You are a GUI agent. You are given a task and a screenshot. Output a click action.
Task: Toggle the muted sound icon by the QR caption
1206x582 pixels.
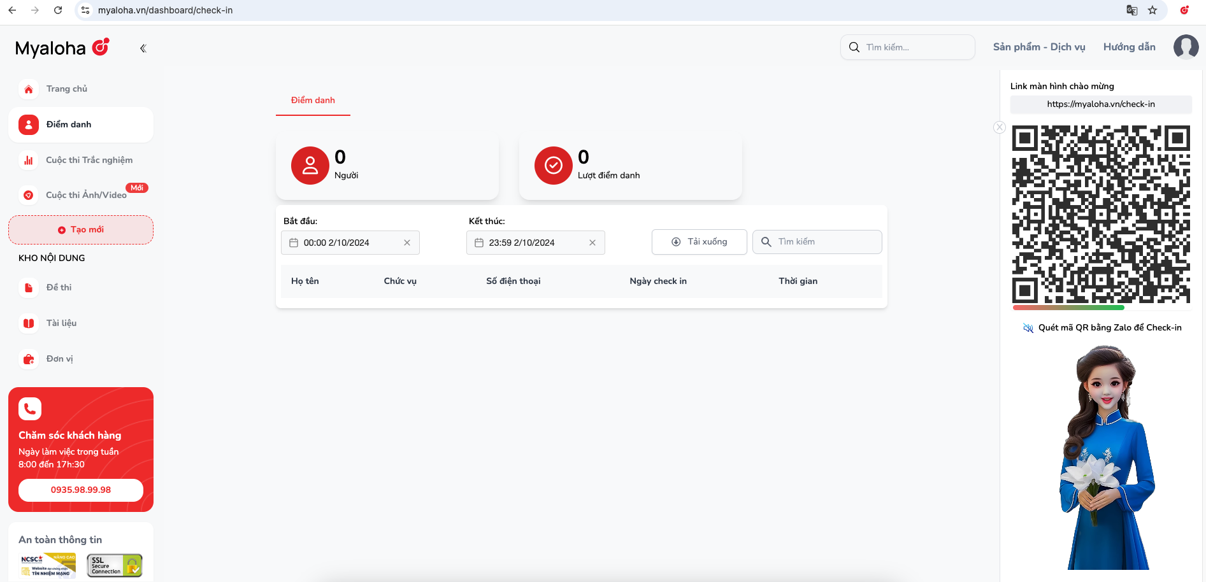point(1028,328)
